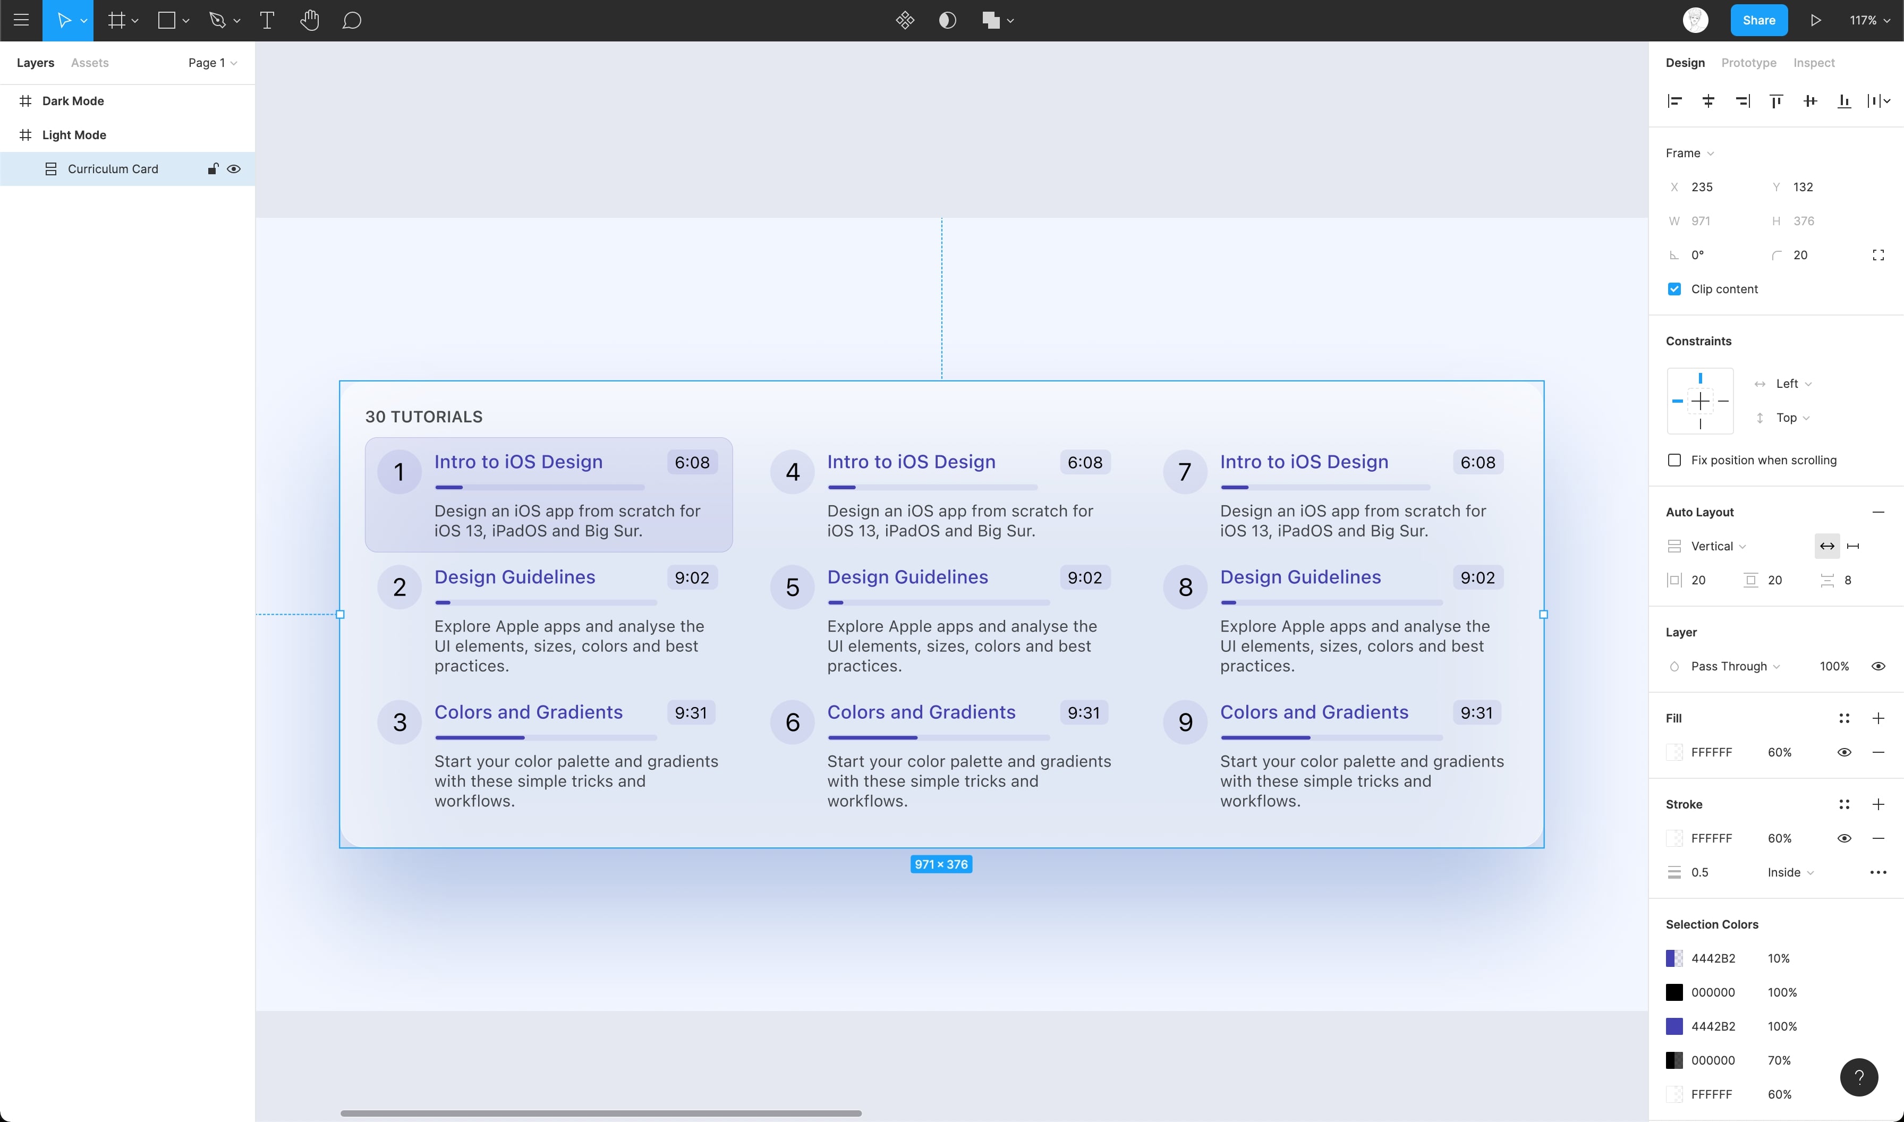Click the 4442B2 100% color swatch
1904x1122 pixels.
[1674, 1026]
